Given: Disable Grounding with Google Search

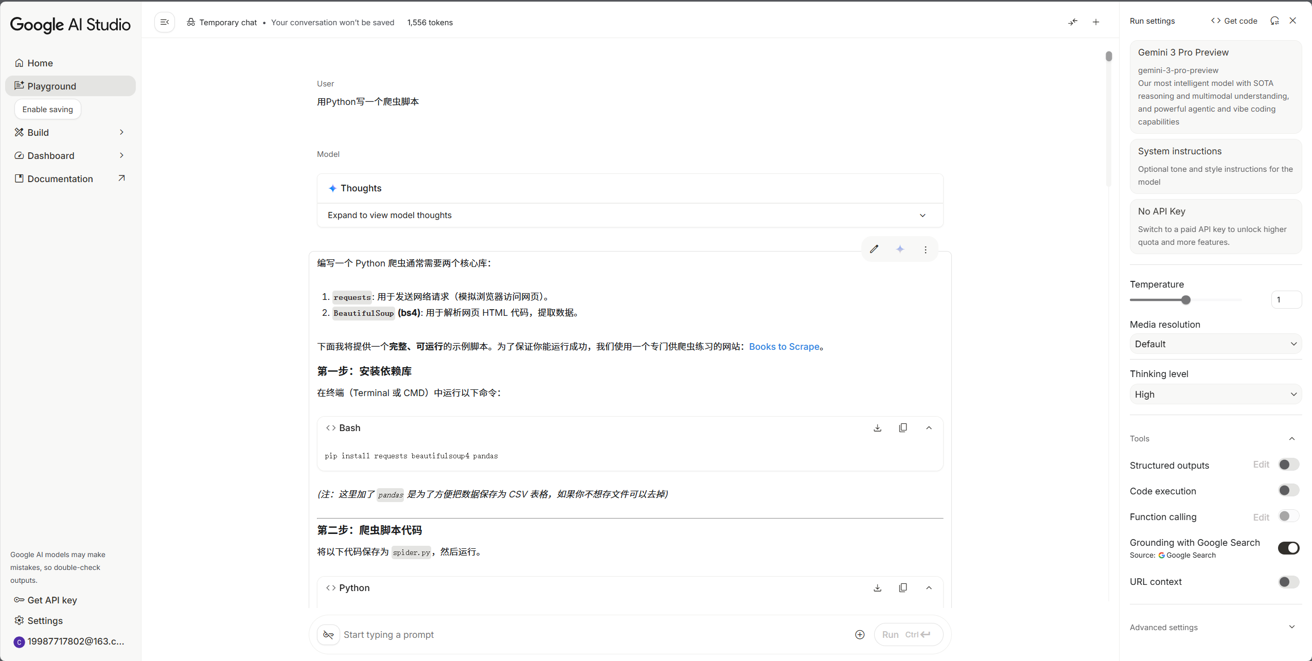Looking at the screenshot, I should coord(1288,548).
